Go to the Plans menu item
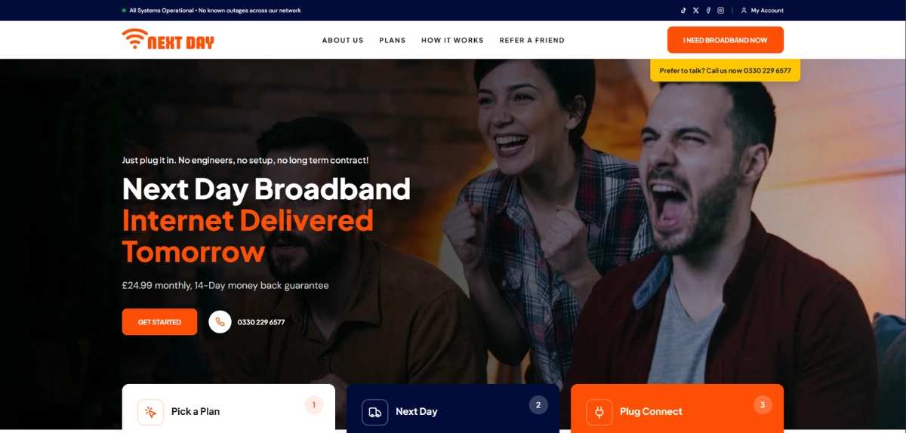Viewport: 906px width, 433px height. click(393, 40)
